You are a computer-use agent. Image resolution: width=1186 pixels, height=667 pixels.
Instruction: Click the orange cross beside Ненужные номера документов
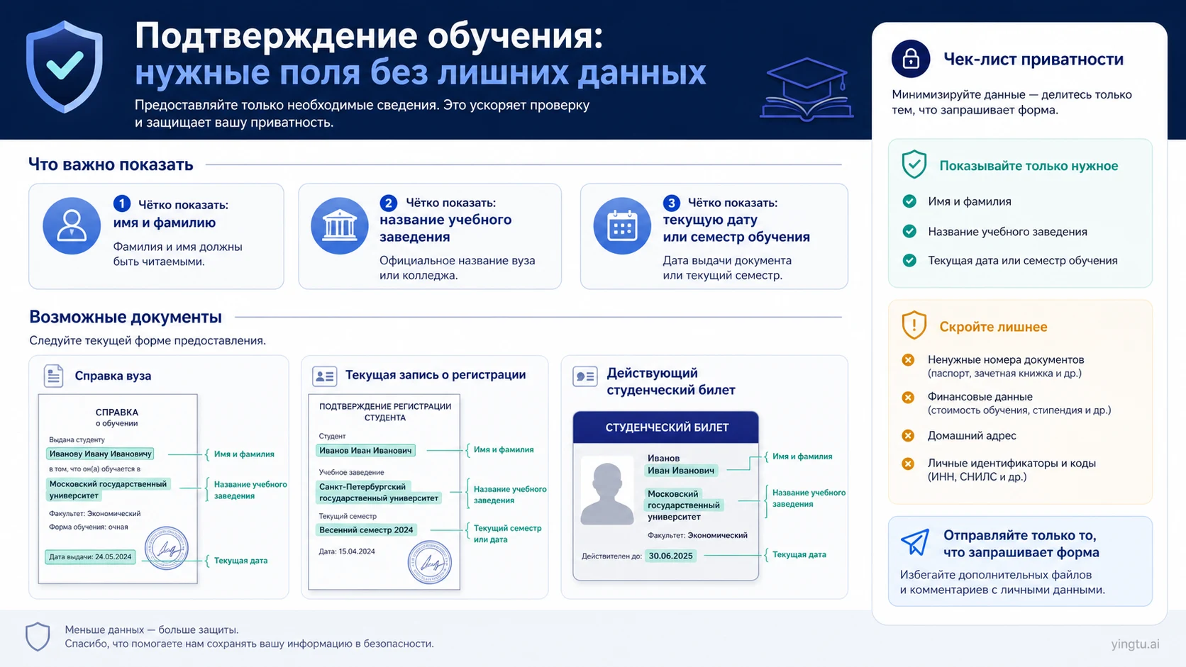coord(908,360)
